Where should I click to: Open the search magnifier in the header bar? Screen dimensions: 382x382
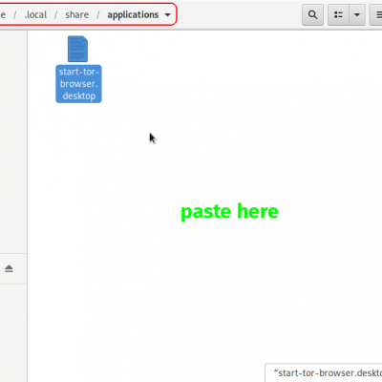[x=312, y=14]
